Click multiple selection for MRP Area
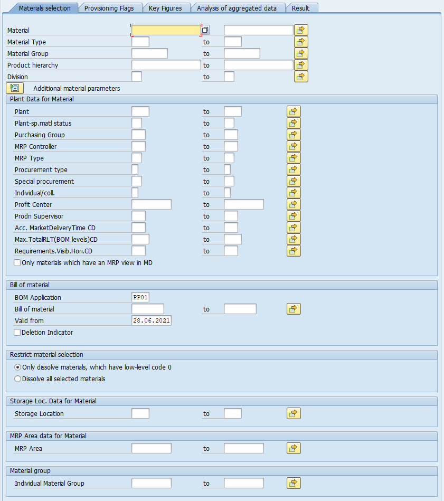444x501 pixels. point(294,448)
